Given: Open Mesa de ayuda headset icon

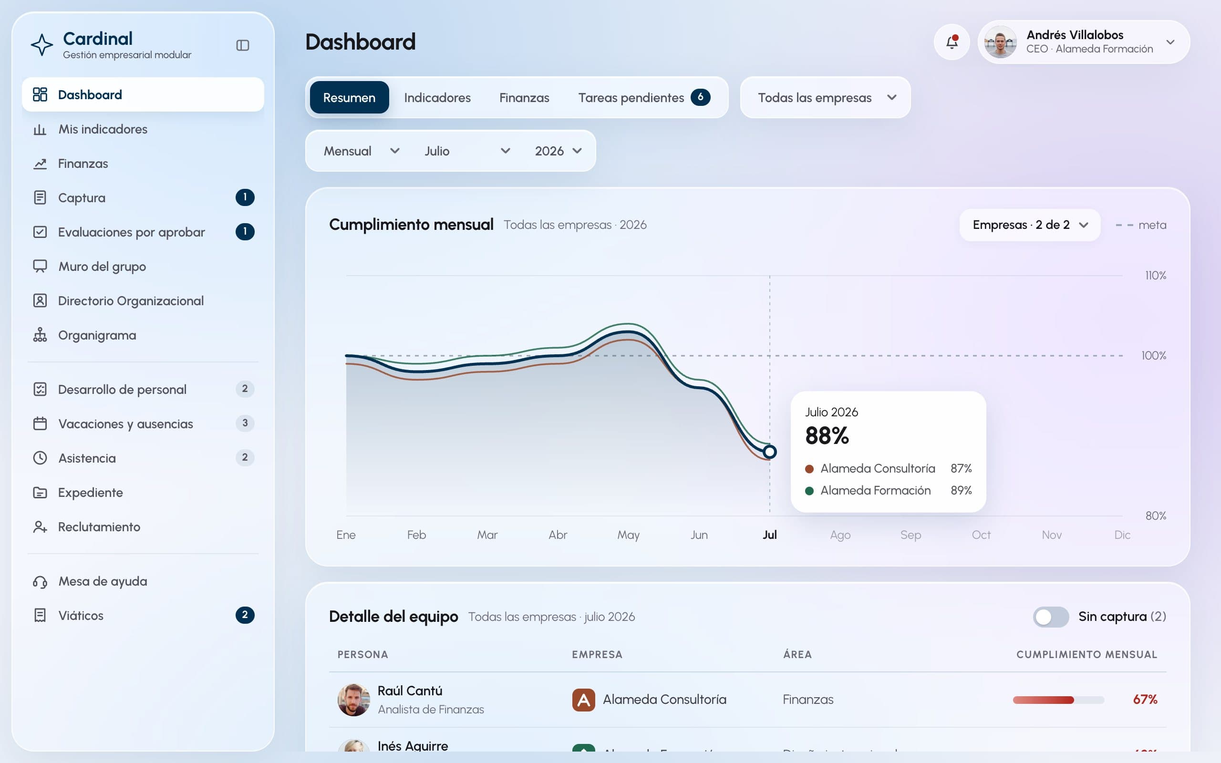Looking at the screenshot, I should point(40,581).
